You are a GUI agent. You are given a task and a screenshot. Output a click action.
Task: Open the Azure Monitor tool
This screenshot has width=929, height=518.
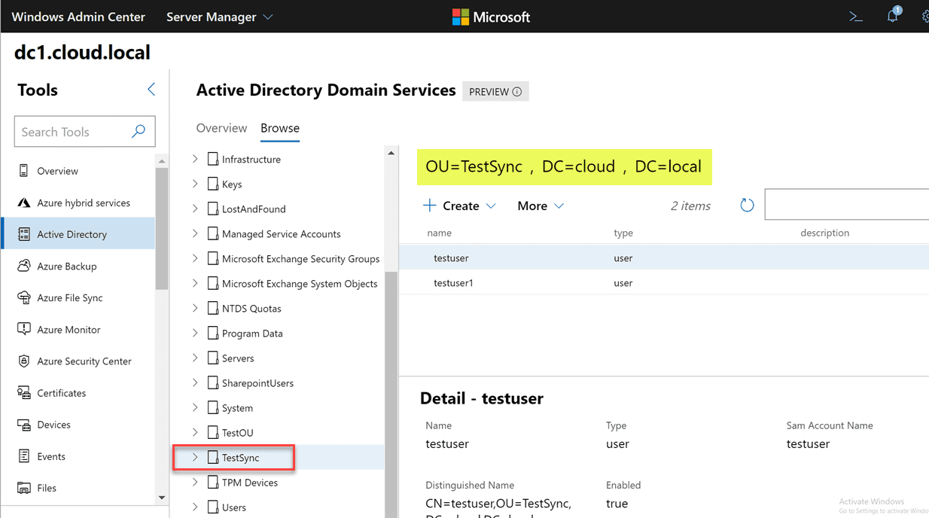coord(69,329)
